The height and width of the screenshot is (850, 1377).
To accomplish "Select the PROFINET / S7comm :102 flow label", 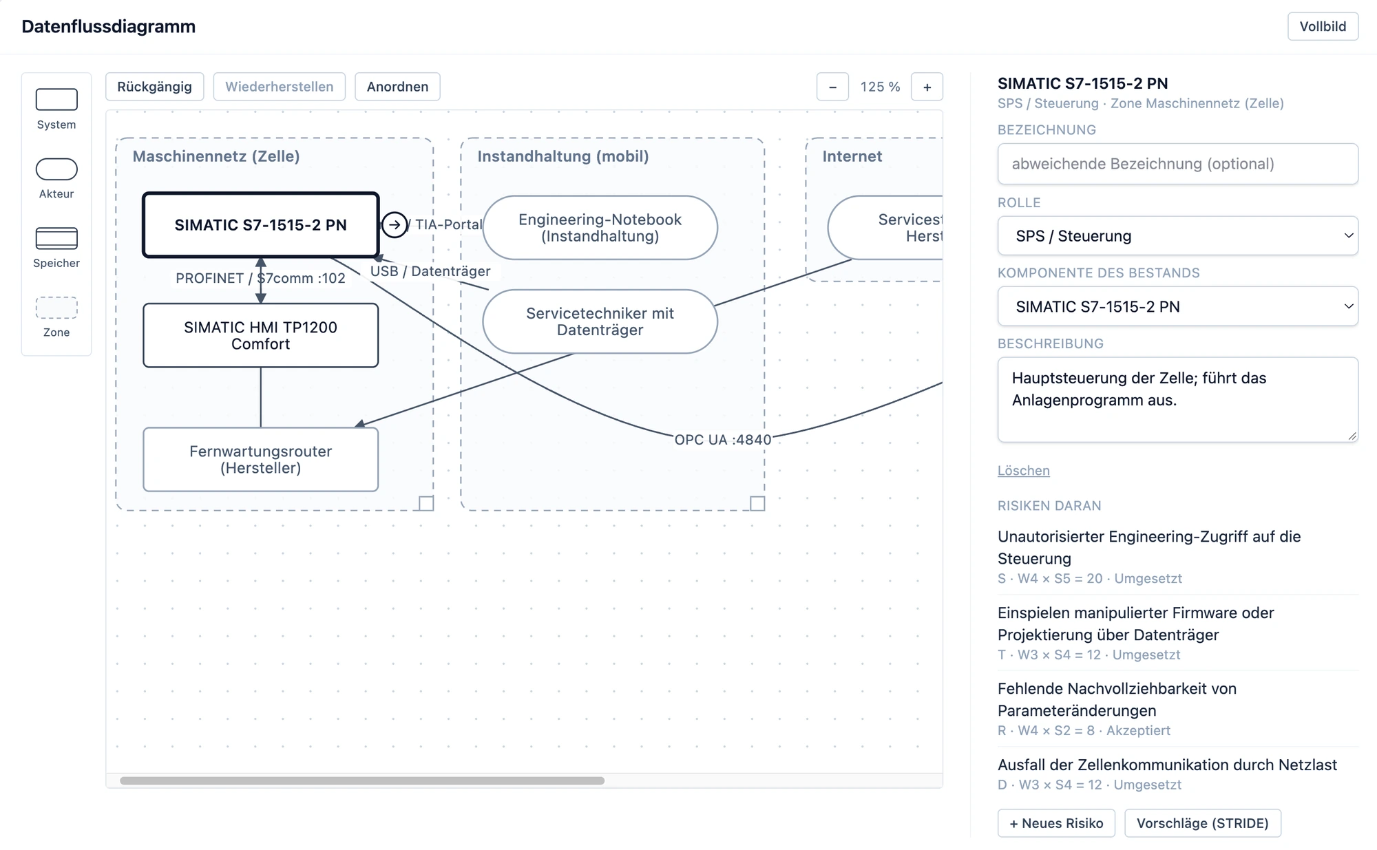I will 260,278.
